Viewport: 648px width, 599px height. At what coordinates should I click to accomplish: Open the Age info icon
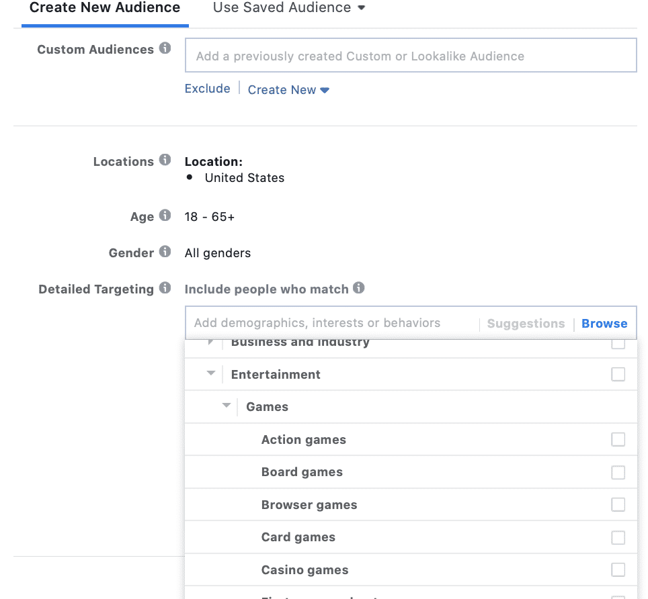165,215
